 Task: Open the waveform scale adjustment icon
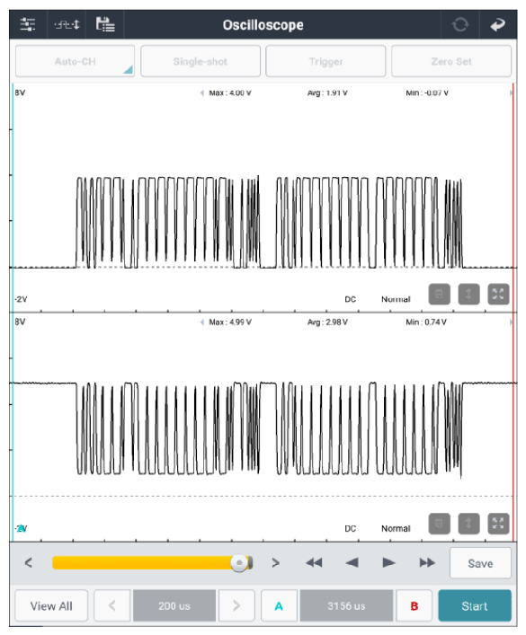tap(67, 25)
